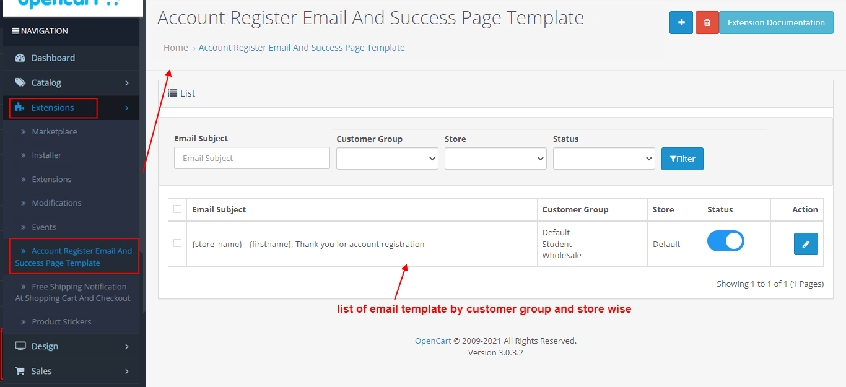
Task: Check the select-all checkbox in the table header
Action: point(178,209)
